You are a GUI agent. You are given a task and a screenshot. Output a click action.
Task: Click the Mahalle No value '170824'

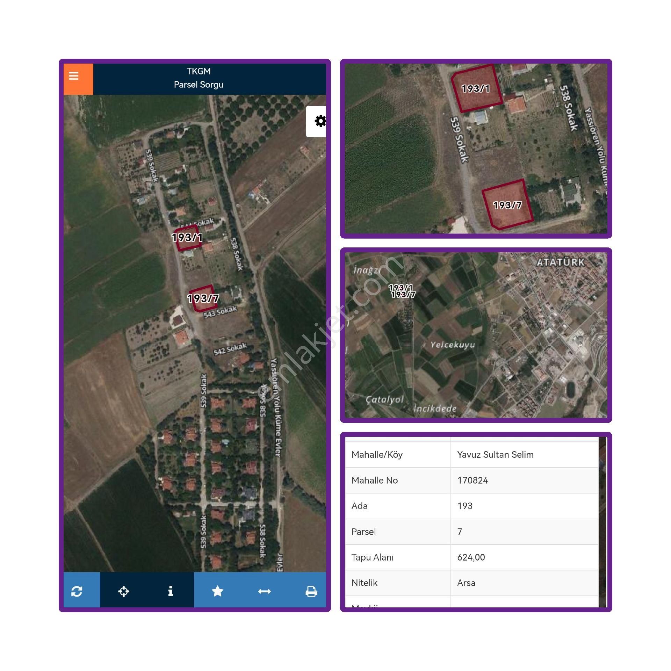(472, 480)
